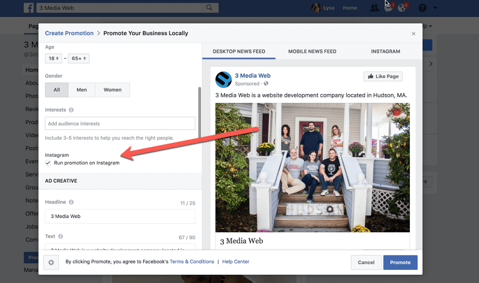Open the Help Center link

pyautogui.click(x=235, y=262)
